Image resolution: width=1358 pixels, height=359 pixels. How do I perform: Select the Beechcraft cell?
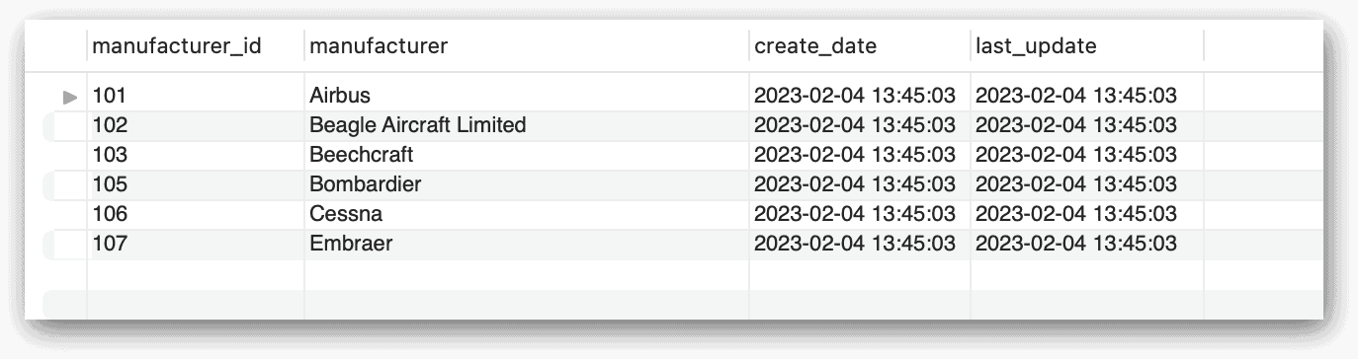click(526, 155)
